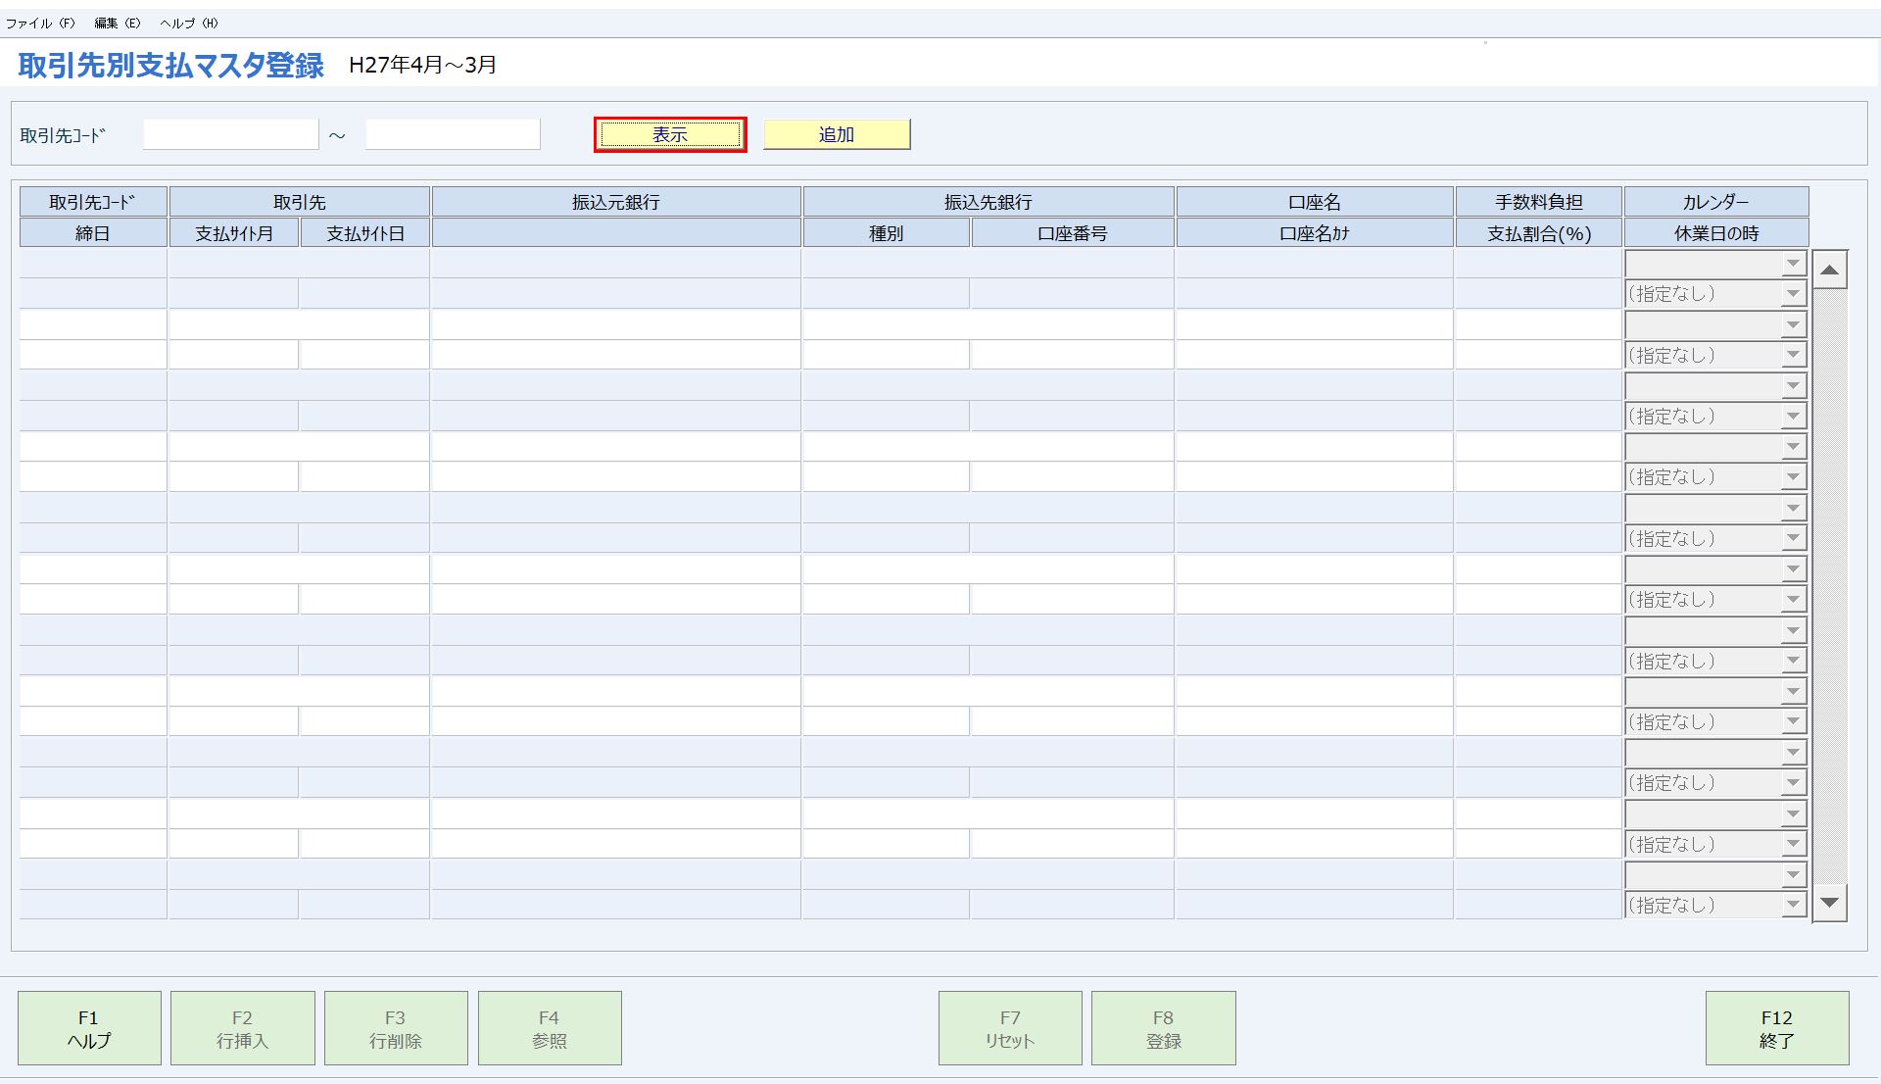Click the F7 リセット function button

tap(1010, 1028)
